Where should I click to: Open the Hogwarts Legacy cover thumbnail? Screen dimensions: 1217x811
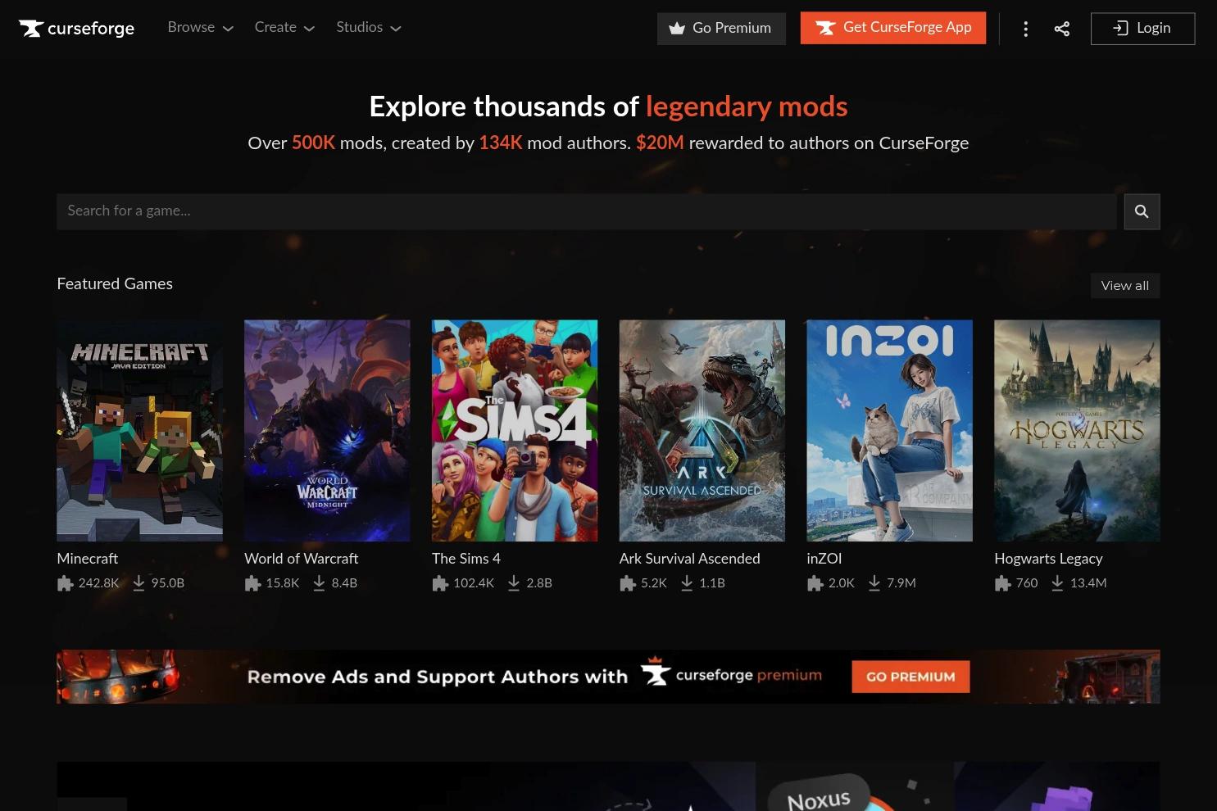1077,431
